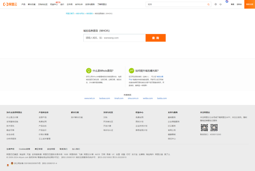Go to 域名与网站 in the breadcrumb
The image size is (255, 171).
pos(80,13)
